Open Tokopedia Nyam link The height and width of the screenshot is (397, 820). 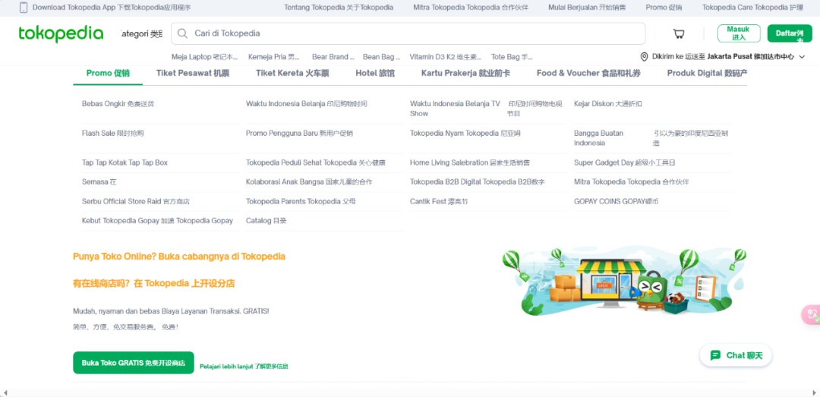(465, 134)
